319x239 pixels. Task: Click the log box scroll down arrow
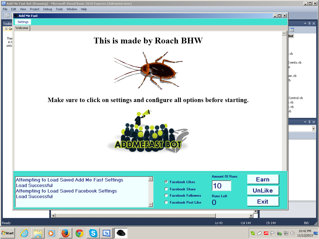pos(151,205)
